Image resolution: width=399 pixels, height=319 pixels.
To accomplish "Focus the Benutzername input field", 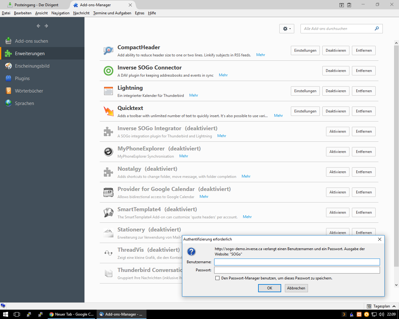I will tap(297, 262).
